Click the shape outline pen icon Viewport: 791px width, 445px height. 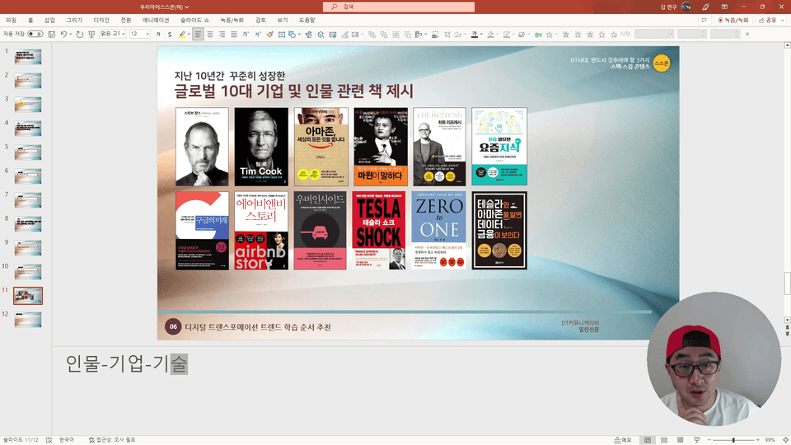click(507, 35)
